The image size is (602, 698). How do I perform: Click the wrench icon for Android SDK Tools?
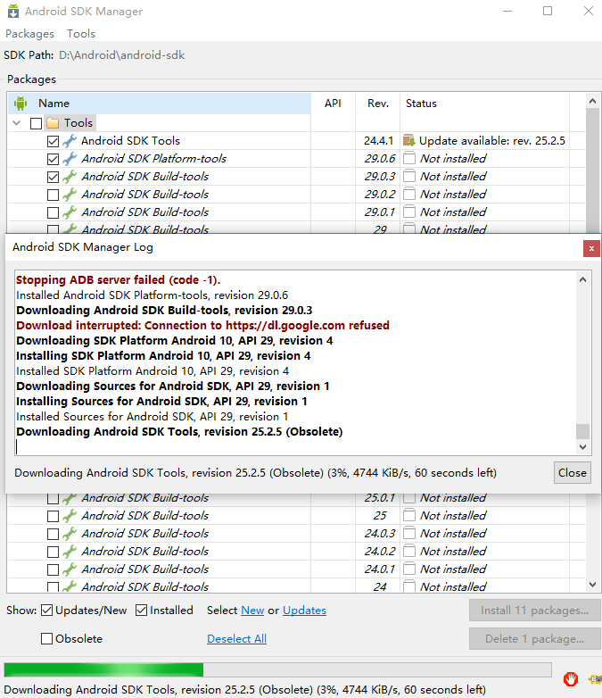(x=69, y=141)
